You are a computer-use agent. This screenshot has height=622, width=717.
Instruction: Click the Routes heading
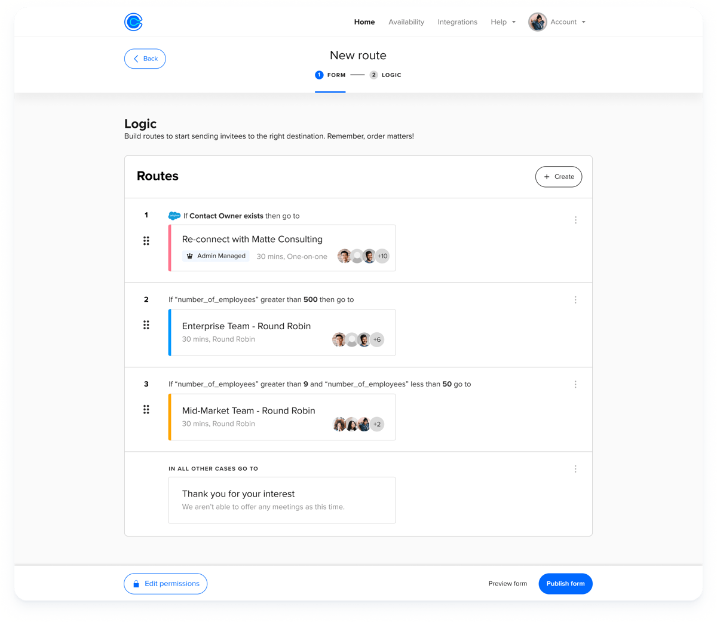pyautogui.click(x=158, y=176)
